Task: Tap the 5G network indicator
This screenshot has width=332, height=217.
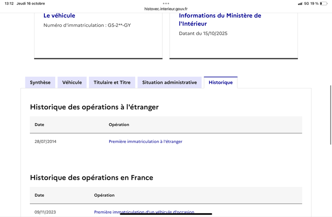Action: point(307,3)
